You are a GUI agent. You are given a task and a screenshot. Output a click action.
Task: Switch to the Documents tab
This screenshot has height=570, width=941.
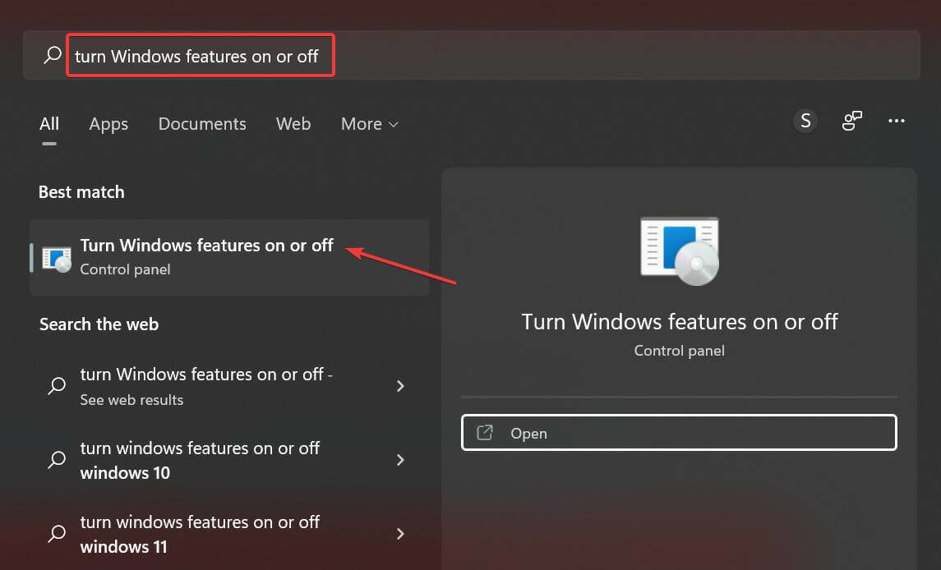(201, 123)
